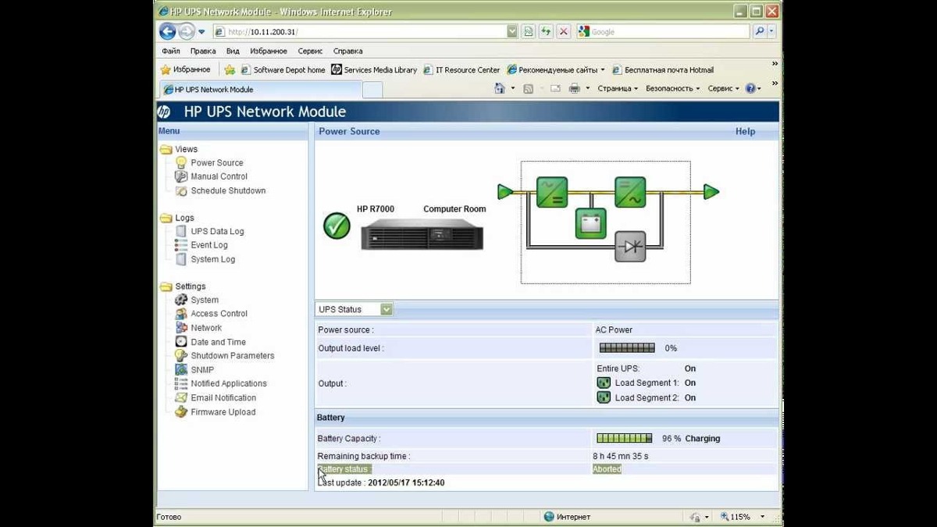Click the SNMP icon

point(181,369)
